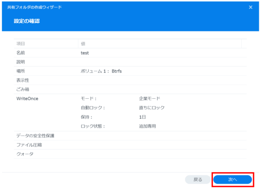Click the 1日 retention value
The width and height of the screenshot is (260, 191).
click(x=143, y=117)
